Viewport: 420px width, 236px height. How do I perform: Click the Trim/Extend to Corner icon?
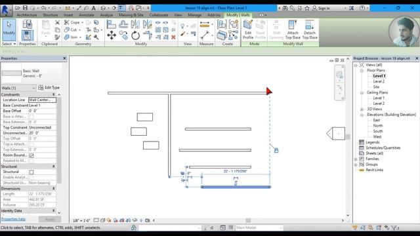(147, 35)
